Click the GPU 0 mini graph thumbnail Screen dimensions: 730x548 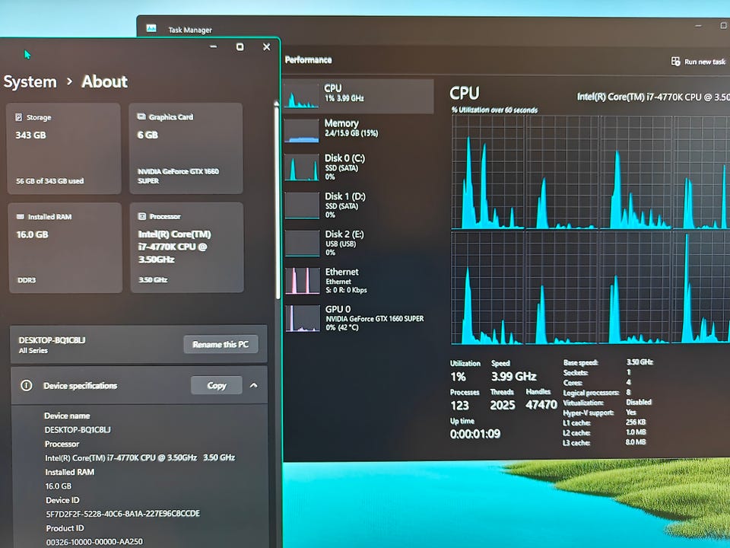click(x=302, y=318)
